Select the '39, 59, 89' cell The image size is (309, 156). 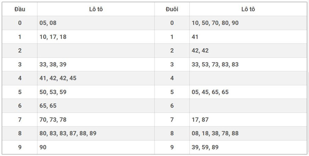(x=205, y=147)
